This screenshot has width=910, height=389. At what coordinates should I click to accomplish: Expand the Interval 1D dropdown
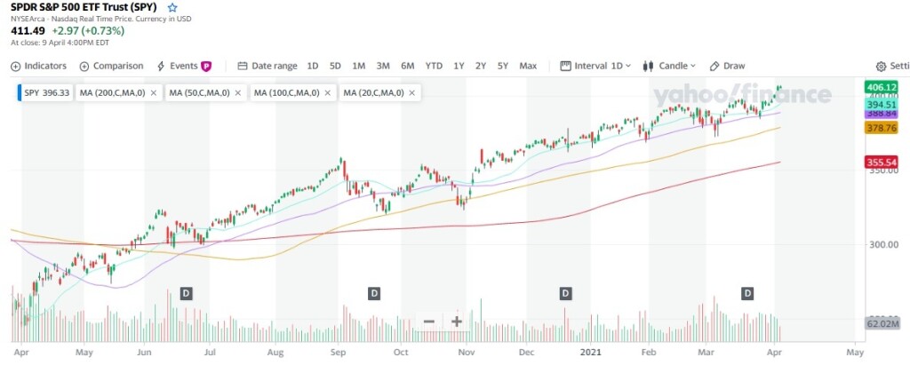click(595, 66)
